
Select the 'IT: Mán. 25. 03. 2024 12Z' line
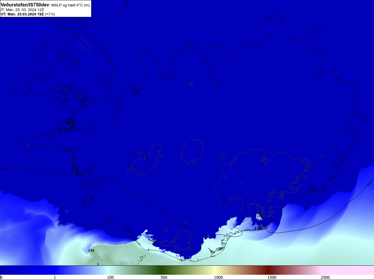pos(22,10)
